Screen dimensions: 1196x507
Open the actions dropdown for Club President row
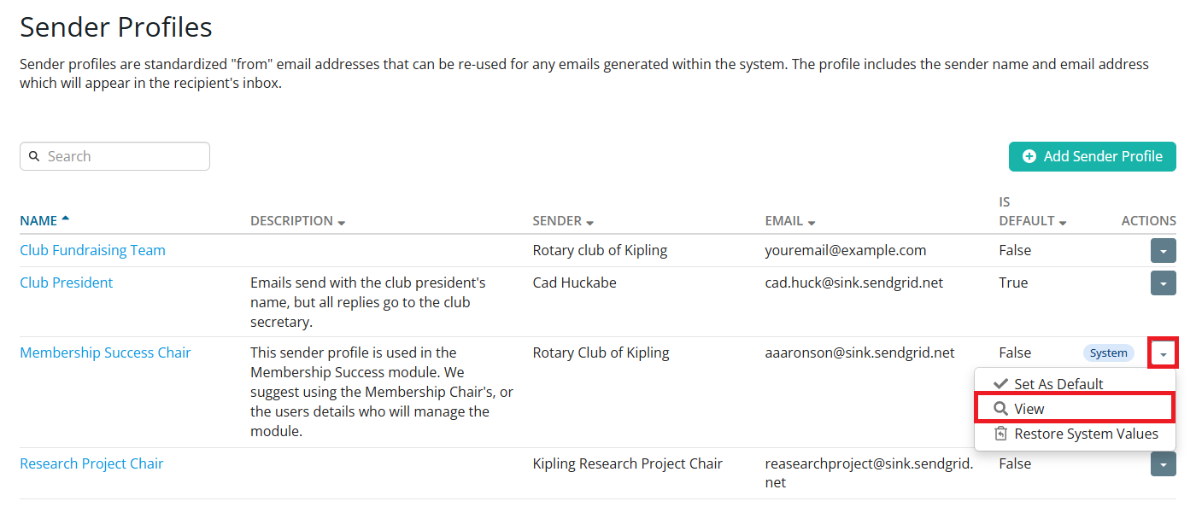click(x=1164, y=283)
